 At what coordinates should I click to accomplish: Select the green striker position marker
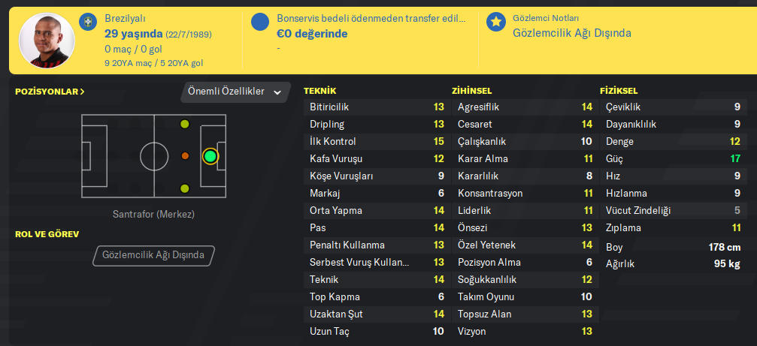coord(210,156)
